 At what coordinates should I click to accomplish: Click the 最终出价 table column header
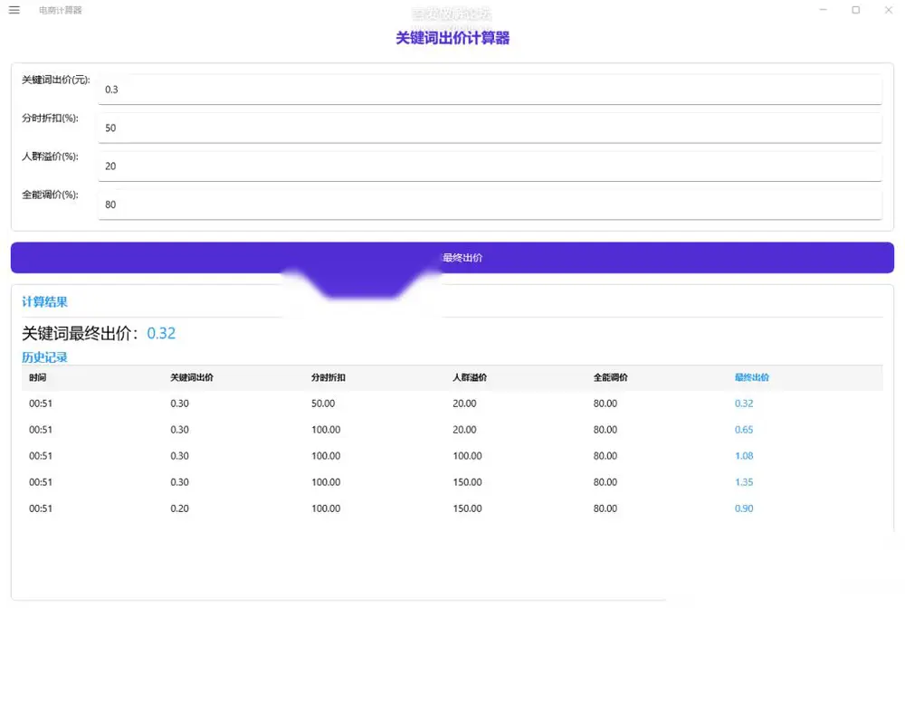point(751,377)
